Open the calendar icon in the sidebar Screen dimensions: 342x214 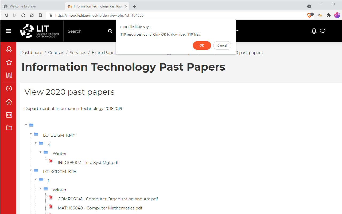[x=9, y=114]
